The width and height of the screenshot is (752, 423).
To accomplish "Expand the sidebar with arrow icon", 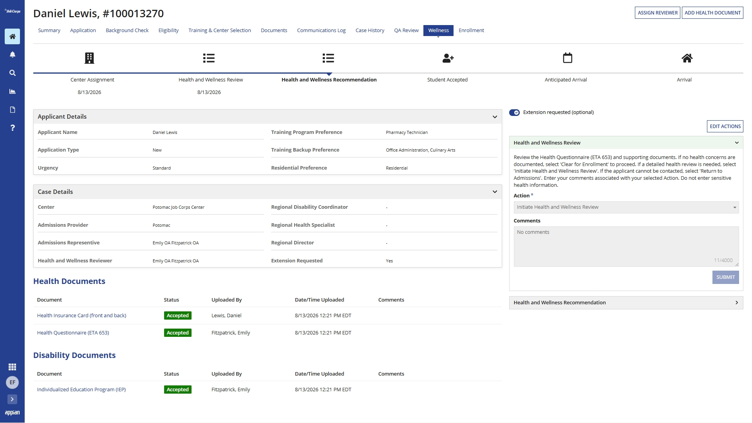I will 12,399.
